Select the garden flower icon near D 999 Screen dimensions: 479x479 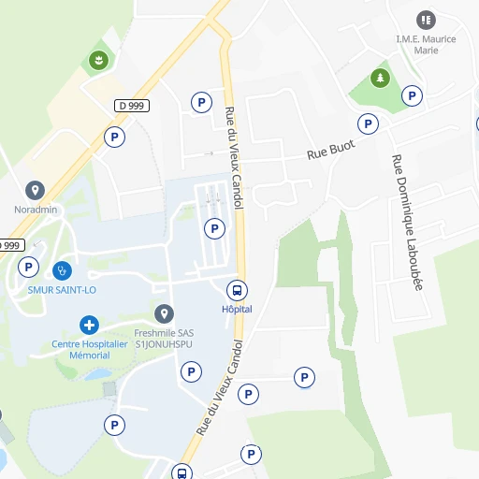coord(98,60)
